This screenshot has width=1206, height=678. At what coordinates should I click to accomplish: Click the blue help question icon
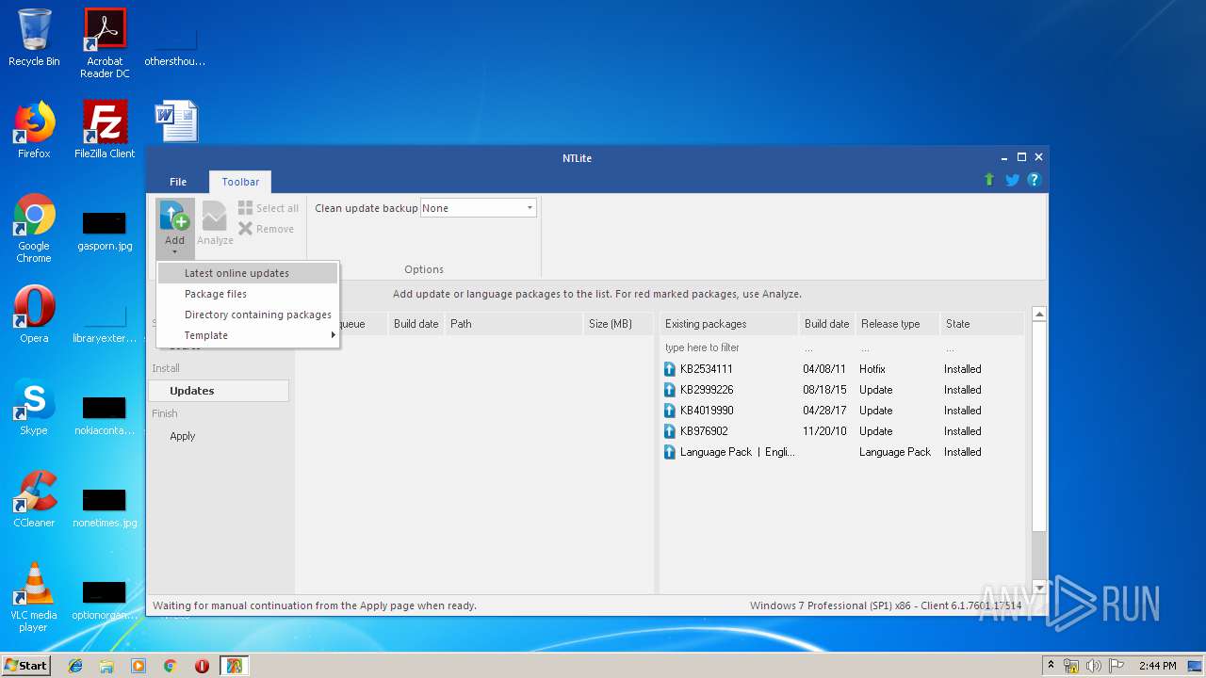pos(1034,180)
